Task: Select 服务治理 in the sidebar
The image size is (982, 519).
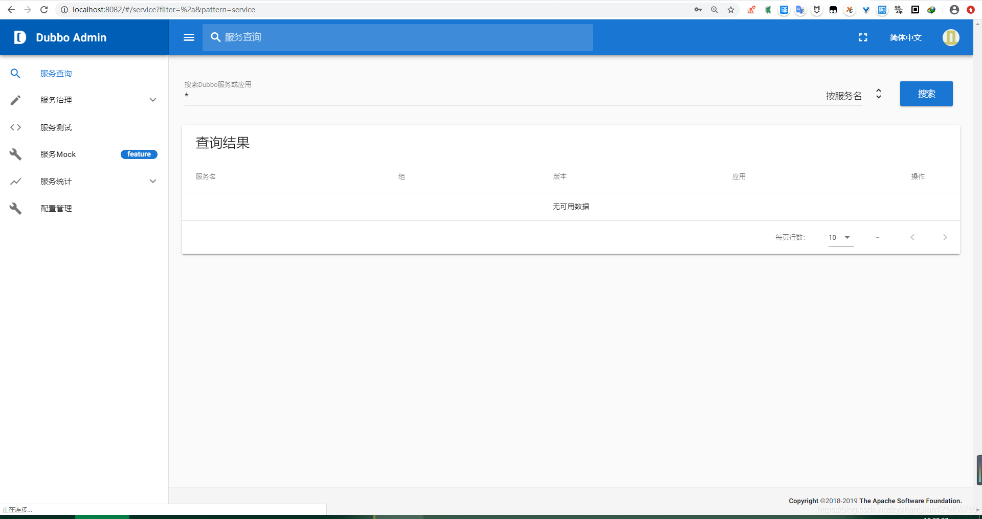Action: coord(56,100)
